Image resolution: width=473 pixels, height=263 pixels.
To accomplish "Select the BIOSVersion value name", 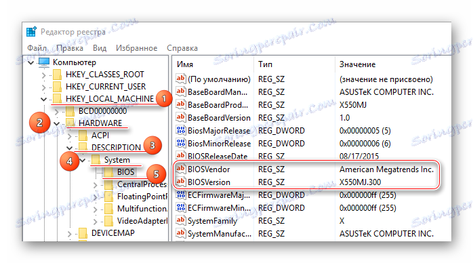I will pyautogui.click(x=209, y=182).
